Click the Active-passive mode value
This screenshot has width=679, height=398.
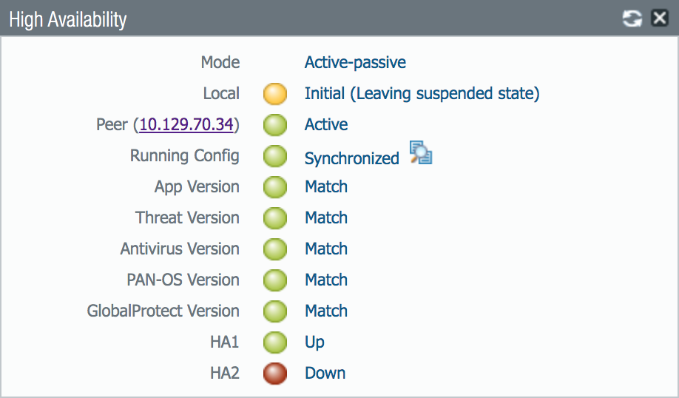[x=355, y=63]
